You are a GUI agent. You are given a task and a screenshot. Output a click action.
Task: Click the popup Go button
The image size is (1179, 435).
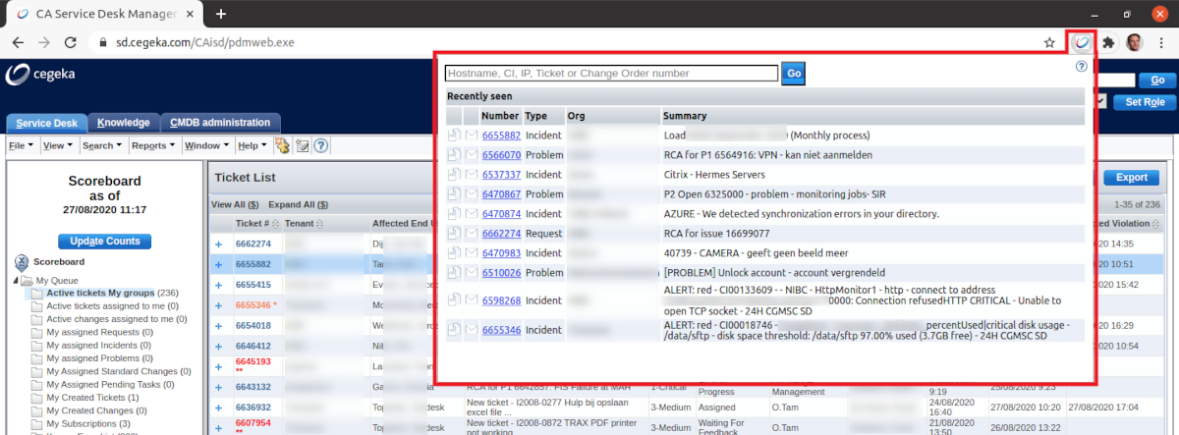(x=793, y=73)
